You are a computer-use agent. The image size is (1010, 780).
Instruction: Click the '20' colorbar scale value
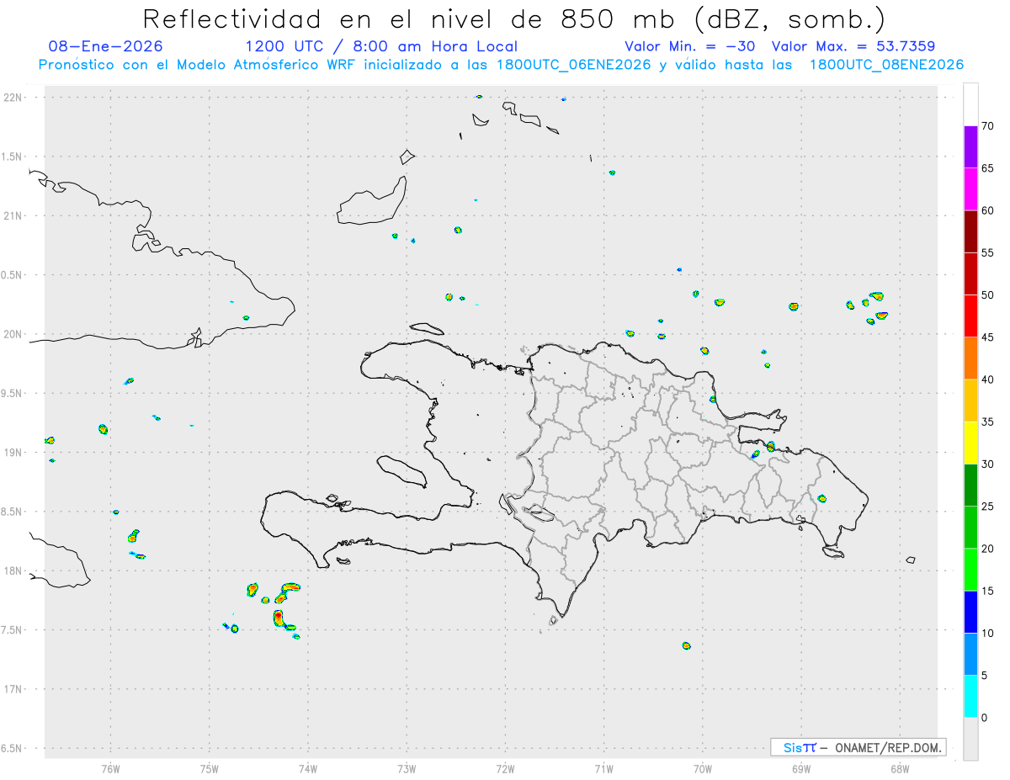[x=987, y=549]
